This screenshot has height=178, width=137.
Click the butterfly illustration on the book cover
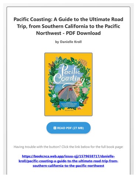tap(52, 65)
